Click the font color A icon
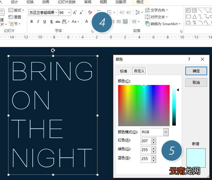The height and width of the screenshot is (180, 212). point(86,21)
